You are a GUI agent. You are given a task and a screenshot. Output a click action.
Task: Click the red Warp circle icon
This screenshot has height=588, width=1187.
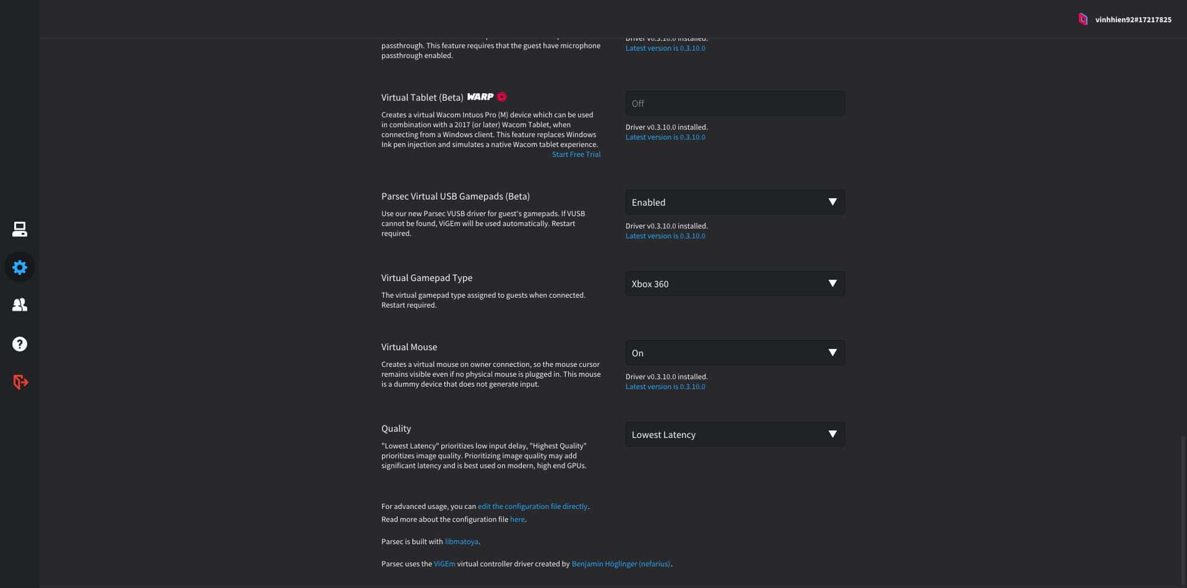point(502,97)
